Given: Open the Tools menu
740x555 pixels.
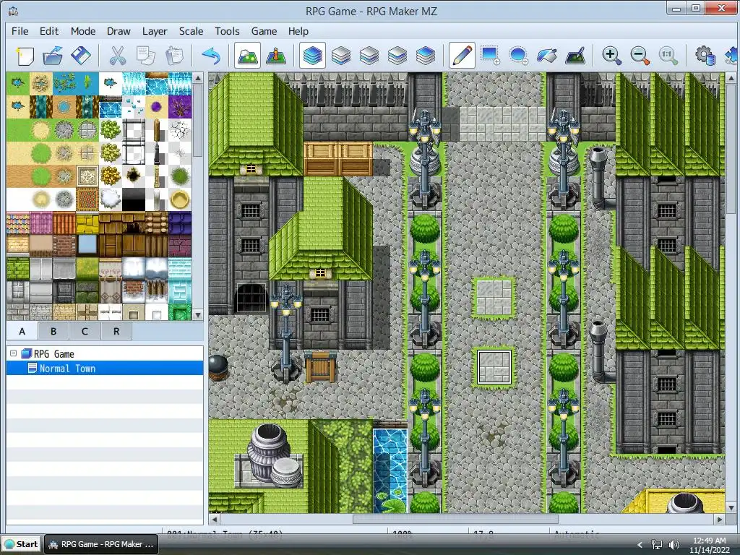Looking at the screenshot, I should pos(227,31).
